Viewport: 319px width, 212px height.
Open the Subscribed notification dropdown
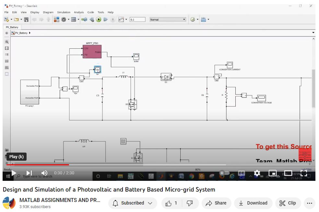click(133, 203)
